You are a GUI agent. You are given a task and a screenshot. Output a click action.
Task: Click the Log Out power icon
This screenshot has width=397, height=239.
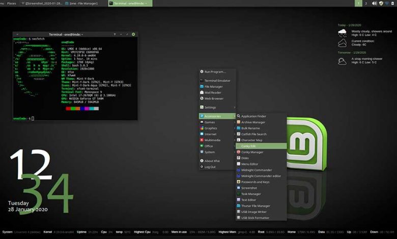[x=202, y=167]
